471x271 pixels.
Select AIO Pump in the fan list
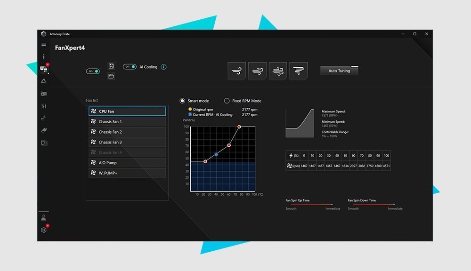coord(127,163)
